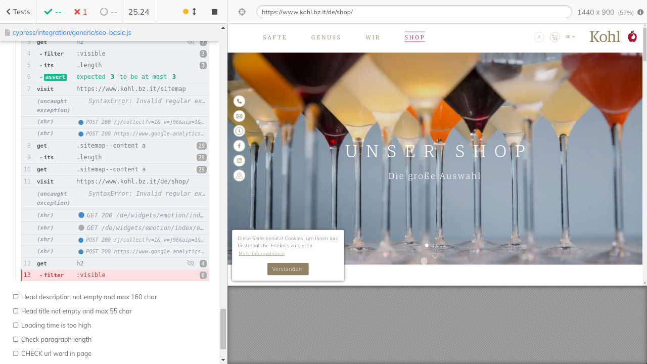Expand the DE language dropdown
The height and width of the screenshot is (364, 647).
click(x=570, y=37)
